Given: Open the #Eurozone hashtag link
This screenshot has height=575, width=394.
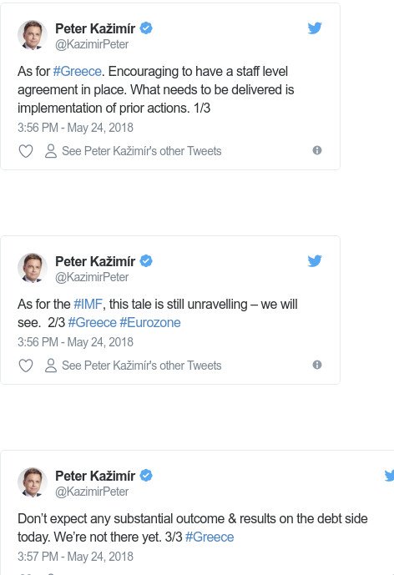Looking at the screenshot, I should (150, 322).
